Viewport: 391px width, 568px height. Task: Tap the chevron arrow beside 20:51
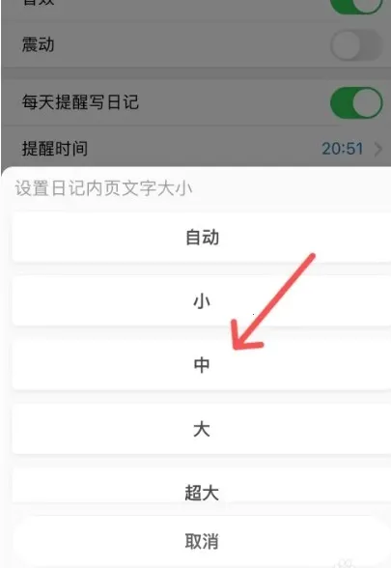[378, 149]
